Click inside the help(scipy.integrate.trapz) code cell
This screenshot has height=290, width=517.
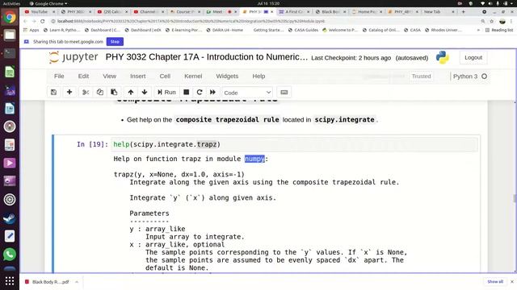294,144
